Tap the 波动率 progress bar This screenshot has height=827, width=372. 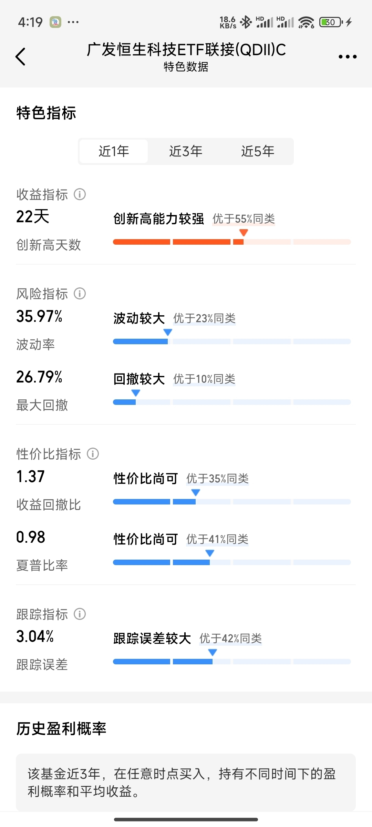[x=232, y=341]
